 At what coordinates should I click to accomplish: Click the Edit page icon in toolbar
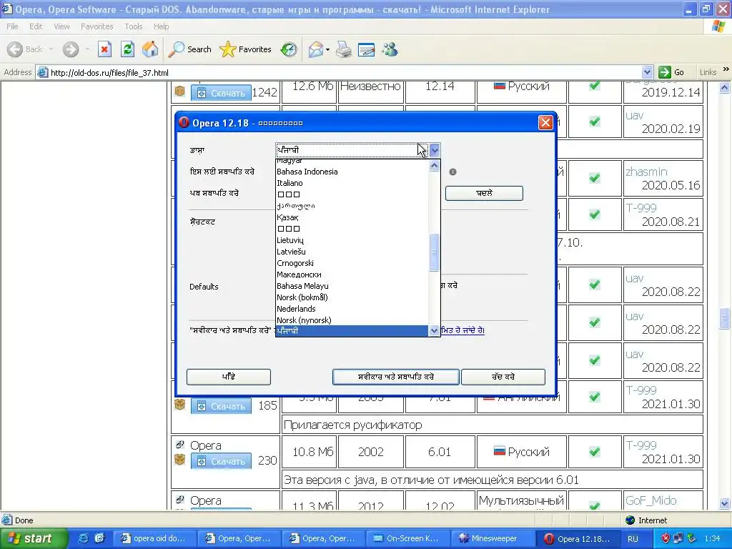pos(367,49)
